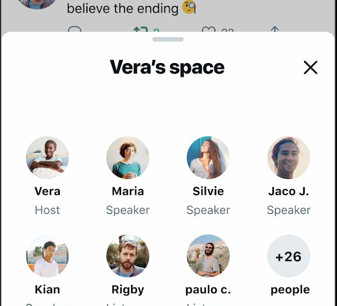This screenshot has width=337, height=306.
Task: Tap Kian's profile photo
Action: (x=47, y=256)
